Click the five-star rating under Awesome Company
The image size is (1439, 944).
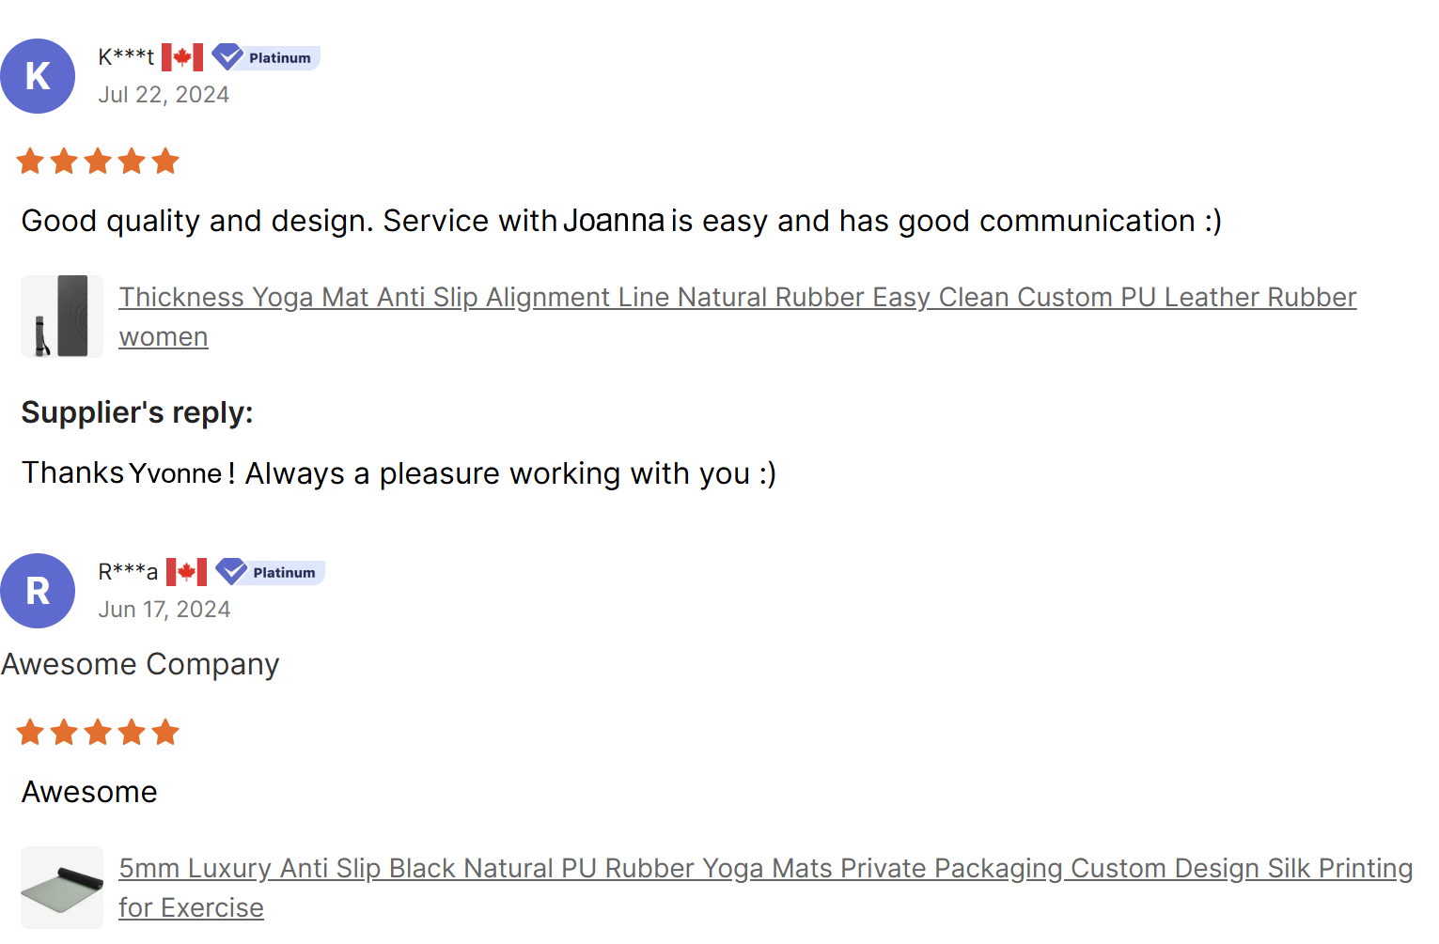pos(98,733)
